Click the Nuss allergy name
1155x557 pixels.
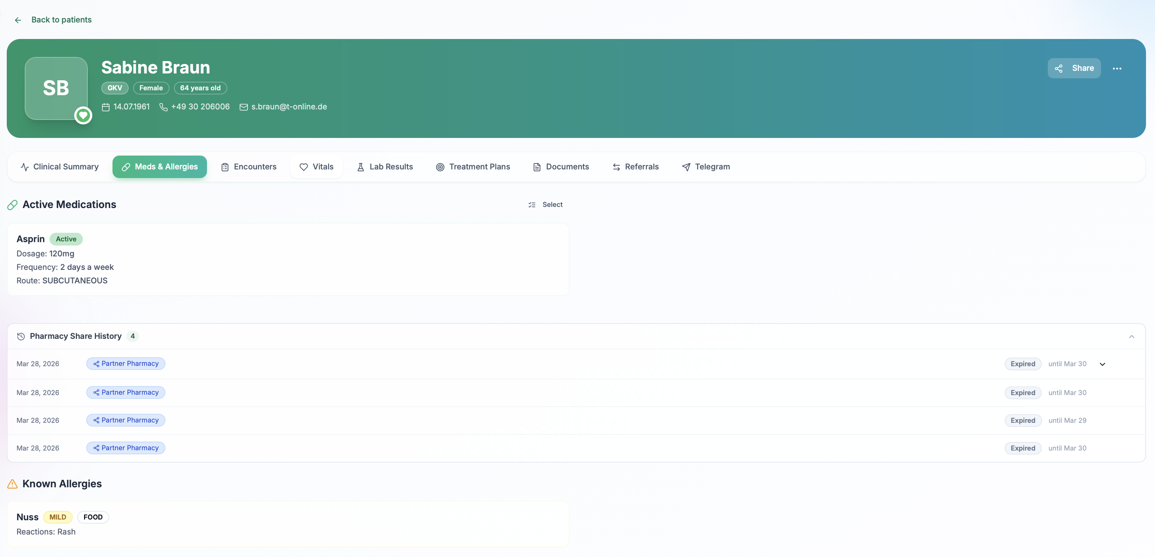27,517
